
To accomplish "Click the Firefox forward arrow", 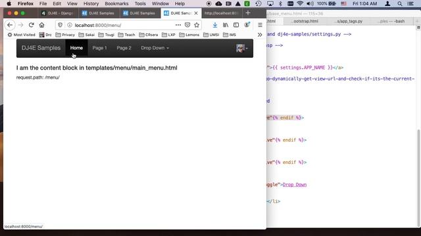I will (20, 25).
